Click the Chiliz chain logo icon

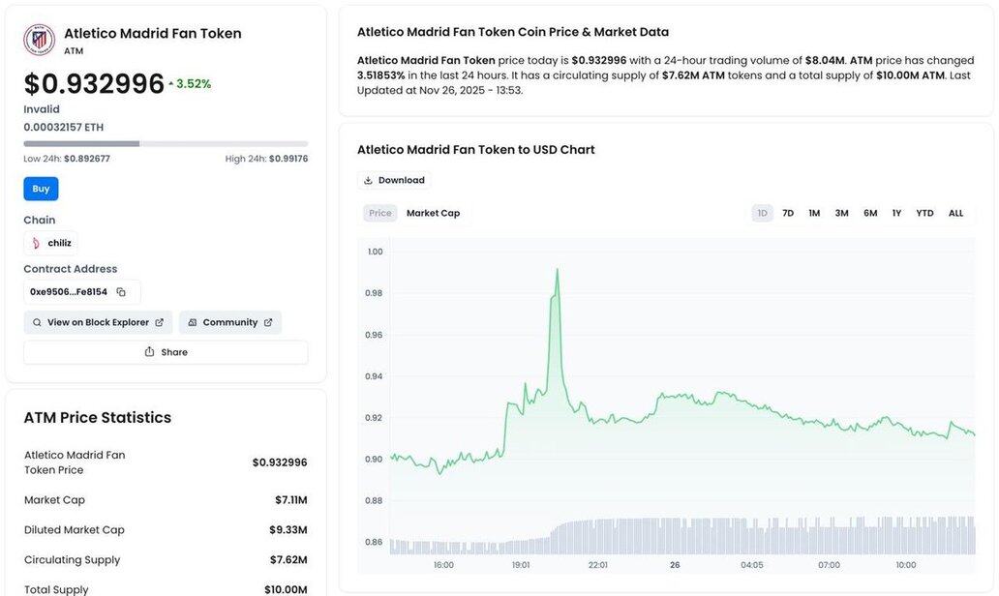(x=37, y=244)
